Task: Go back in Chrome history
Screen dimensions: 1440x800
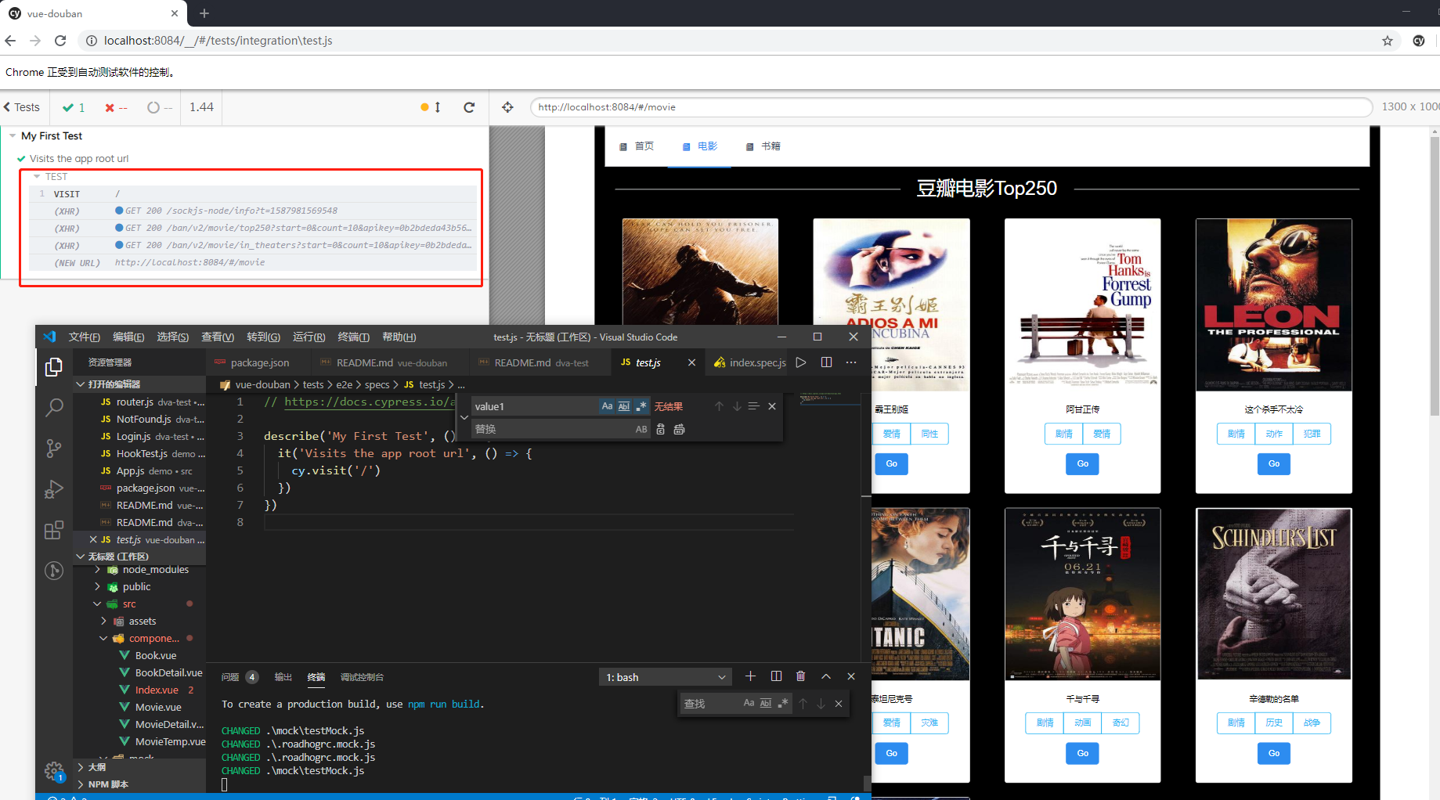Action: click(x=10, y=41)
